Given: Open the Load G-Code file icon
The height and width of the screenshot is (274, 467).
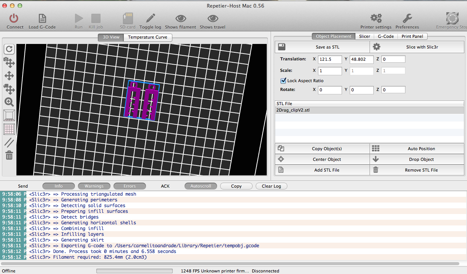Looking at the screenshot, I should (x=42, y=18).
